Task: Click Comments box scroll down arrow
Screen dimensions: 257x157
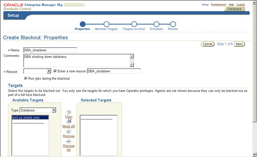Action: coord(131,65)
